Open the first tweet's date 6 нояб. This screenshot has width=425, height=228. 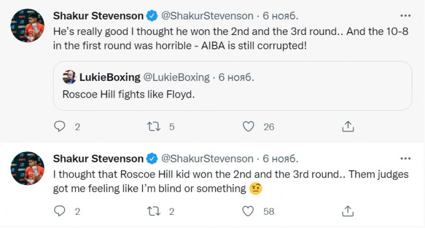280,16
